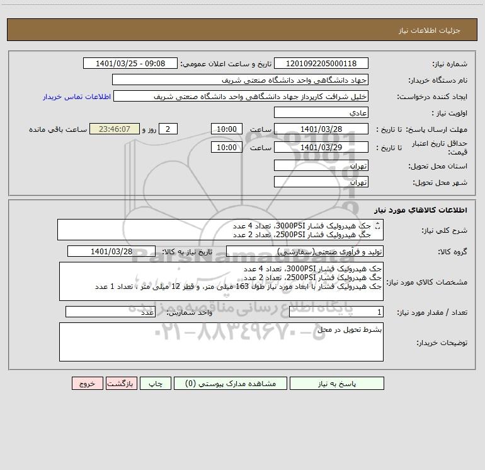Click the جزئیات اطلاعات نیاز header title
Viewport: 485px width, 470px height.
430,30
